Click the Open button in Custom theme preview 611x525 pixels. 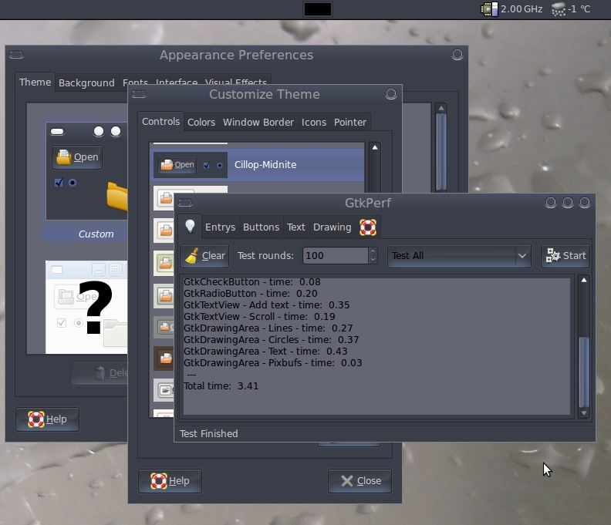(x=77, y=157)
